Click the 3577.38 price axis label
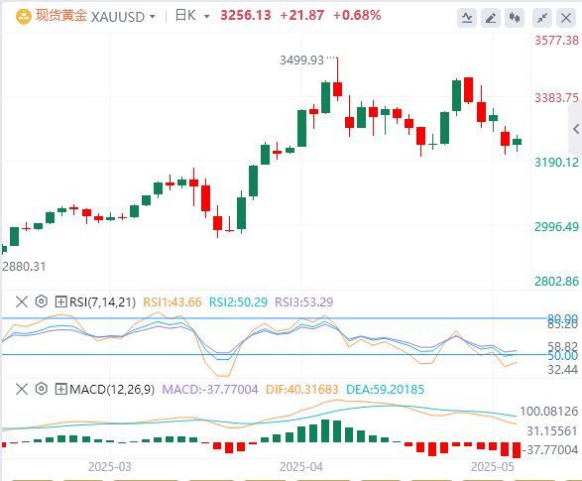This screenshot has width=582, height=481. 556,41
